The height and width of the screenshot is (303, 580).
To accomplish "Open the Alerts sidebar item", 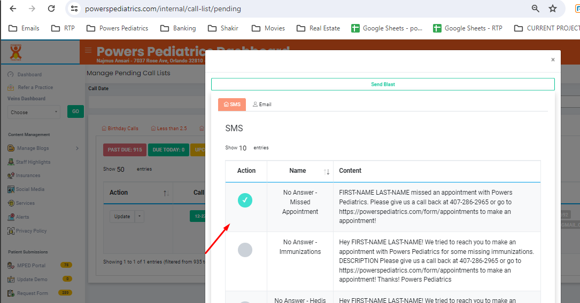I will pos(22,217).
